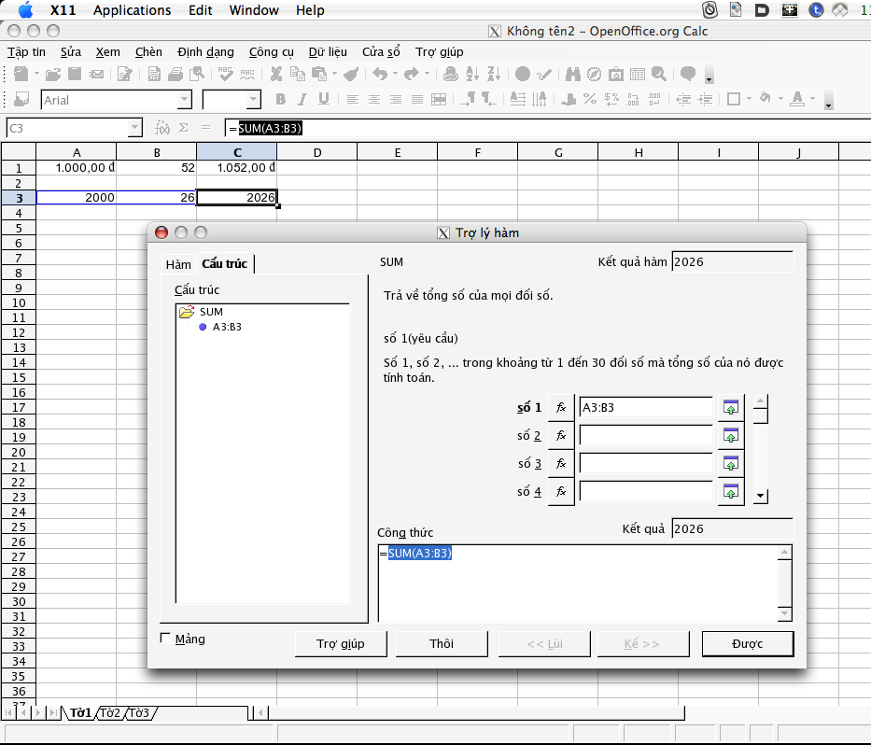Click the Spellcheck ABC checkmark icon

tap(226, 74)
